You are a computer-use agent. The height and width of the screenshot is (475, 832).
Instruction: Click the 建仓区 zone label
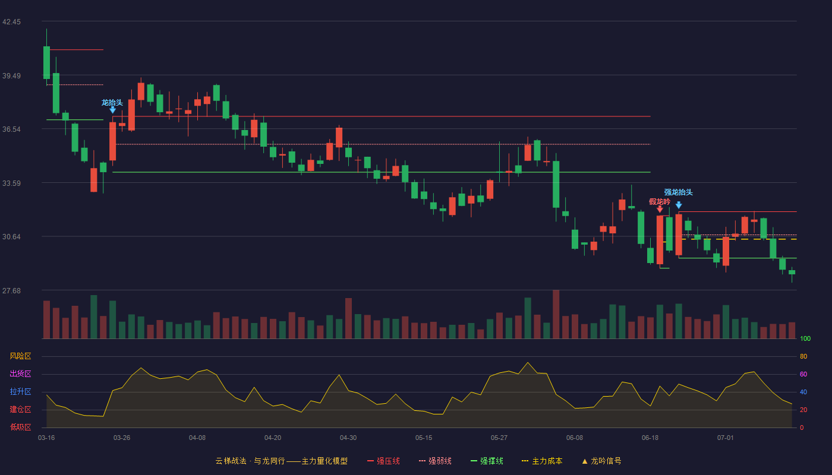(x=20, y=410)
